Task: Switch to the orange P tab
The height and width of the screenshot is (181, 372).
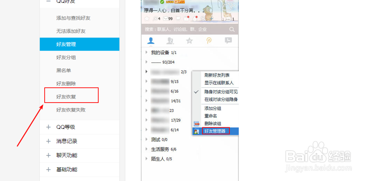Action: click(209, 41)
